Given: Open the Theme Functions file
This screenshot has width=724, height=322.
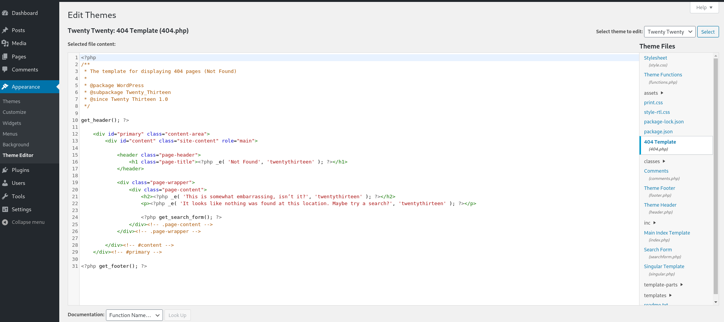Looking at the screenshot, I should 663,75.
